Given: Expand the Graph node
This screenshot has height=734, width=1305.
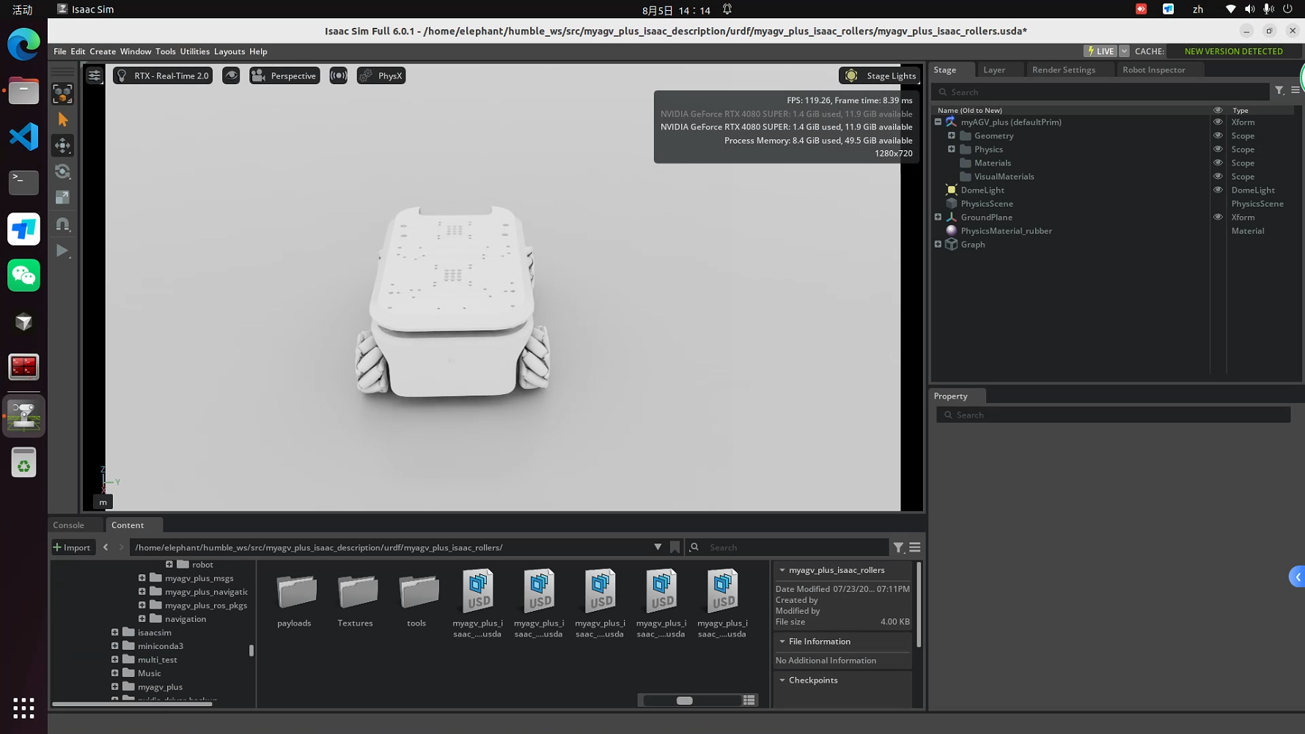Looking at the screenshot, I should pos(938,244).
